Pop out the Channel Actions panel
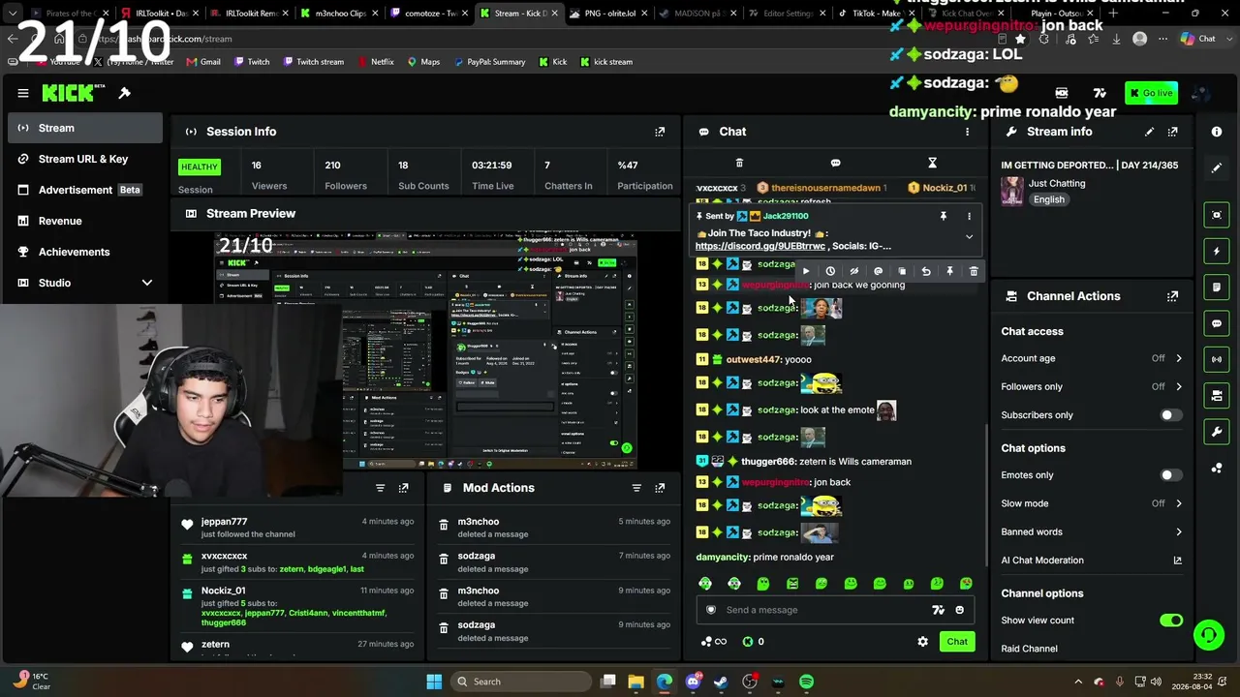 [1173, 296]
